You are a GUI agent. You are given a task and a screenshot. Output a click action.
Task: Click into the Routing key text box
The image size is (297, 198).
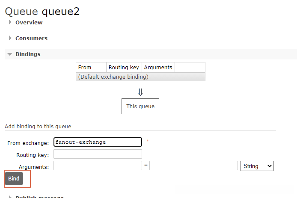(x=98, y=154)
